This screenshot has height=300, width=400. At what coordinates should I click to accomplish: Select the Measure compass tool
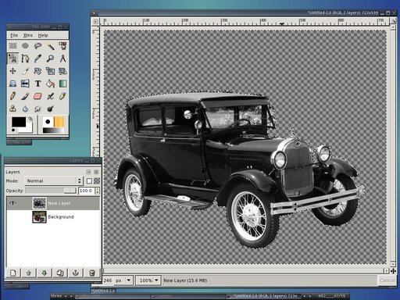pos(62,59)
